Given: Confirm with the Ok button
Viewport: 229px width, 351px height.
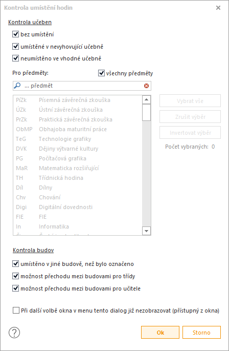Looking at the screenshot, I should (x=160, y=333).
